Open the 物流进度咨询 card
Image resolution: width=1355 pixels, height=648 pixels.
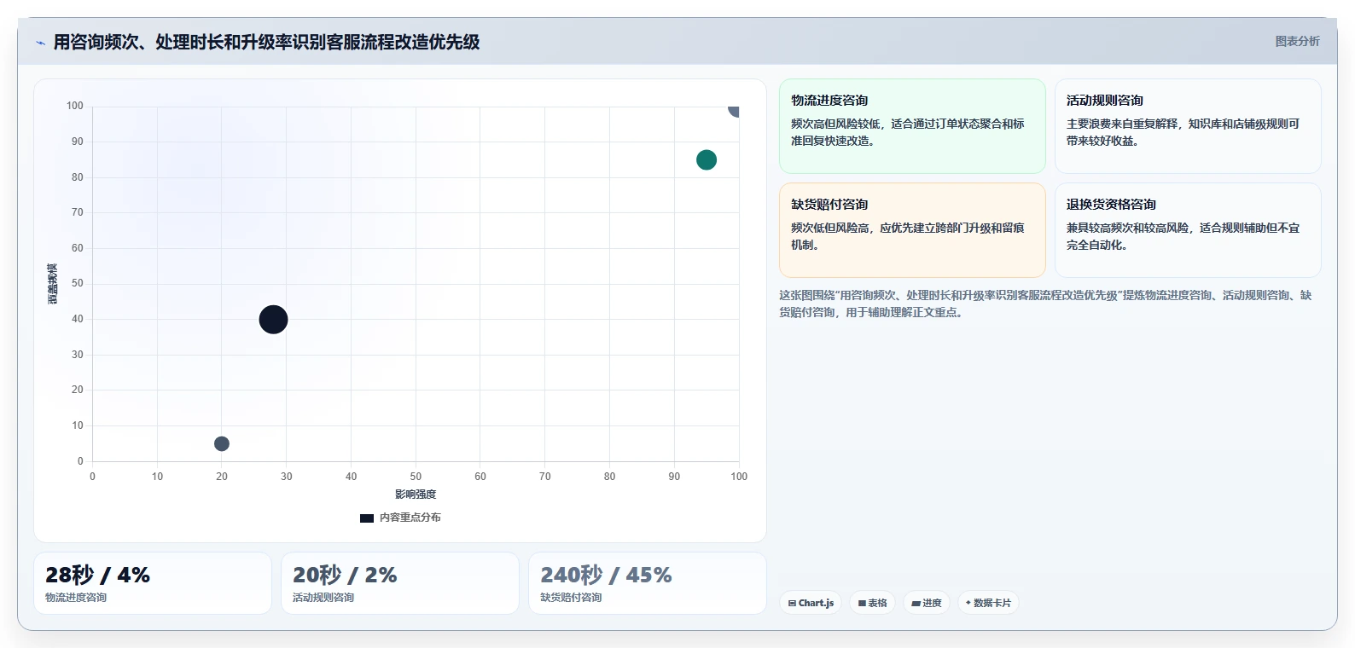tap(912, 126)
